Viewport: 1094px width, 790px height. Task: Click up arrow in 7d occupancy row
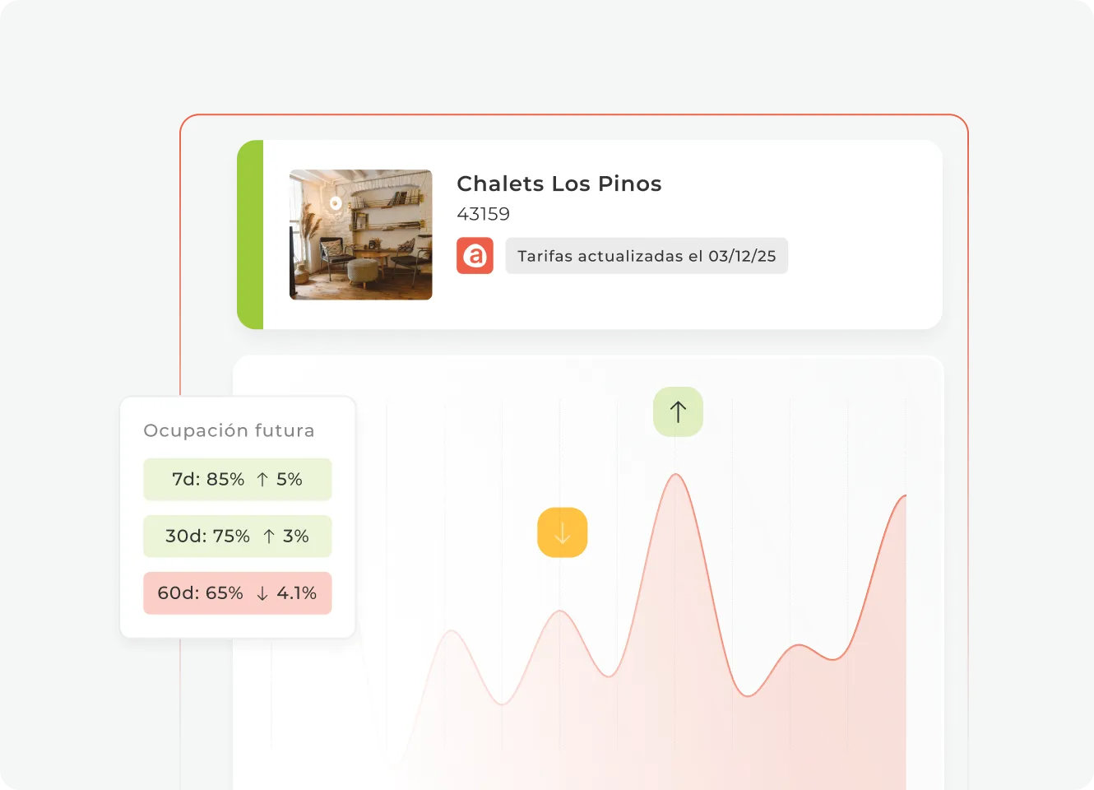coord(262,480)
